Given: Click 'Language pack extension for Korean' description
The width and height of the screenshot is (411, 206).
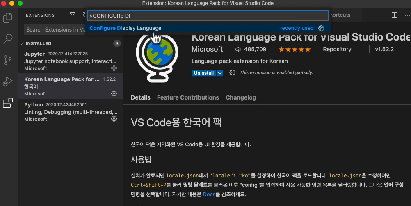Looking at the screenshot, I should coord(240,61).
